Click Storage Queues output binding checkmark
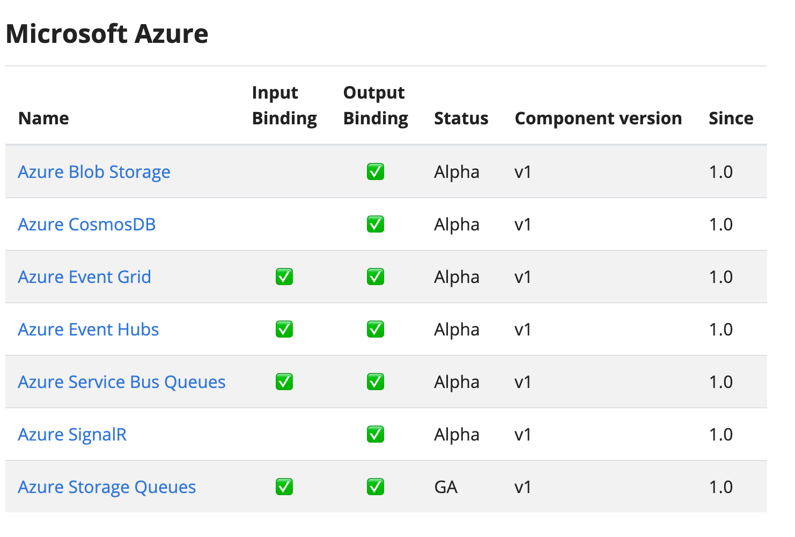Image resolution: width=795 pixels, height=537 pixels. [376, 487]
